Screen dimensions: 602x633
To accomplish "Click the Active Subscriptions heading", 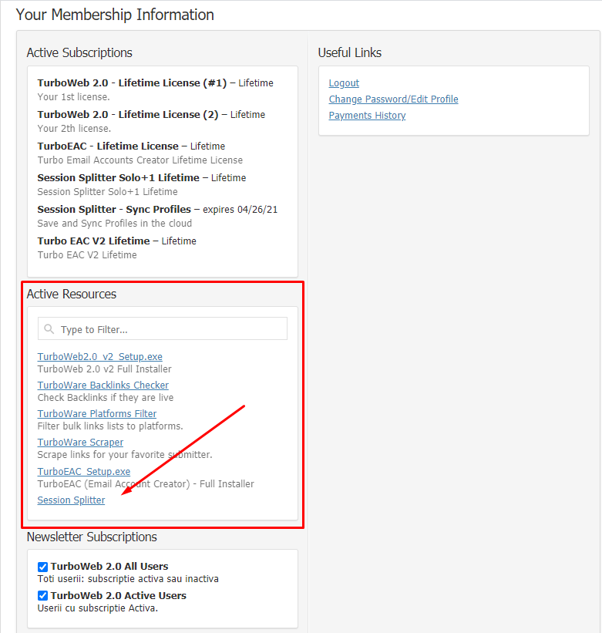I will 79,53.
